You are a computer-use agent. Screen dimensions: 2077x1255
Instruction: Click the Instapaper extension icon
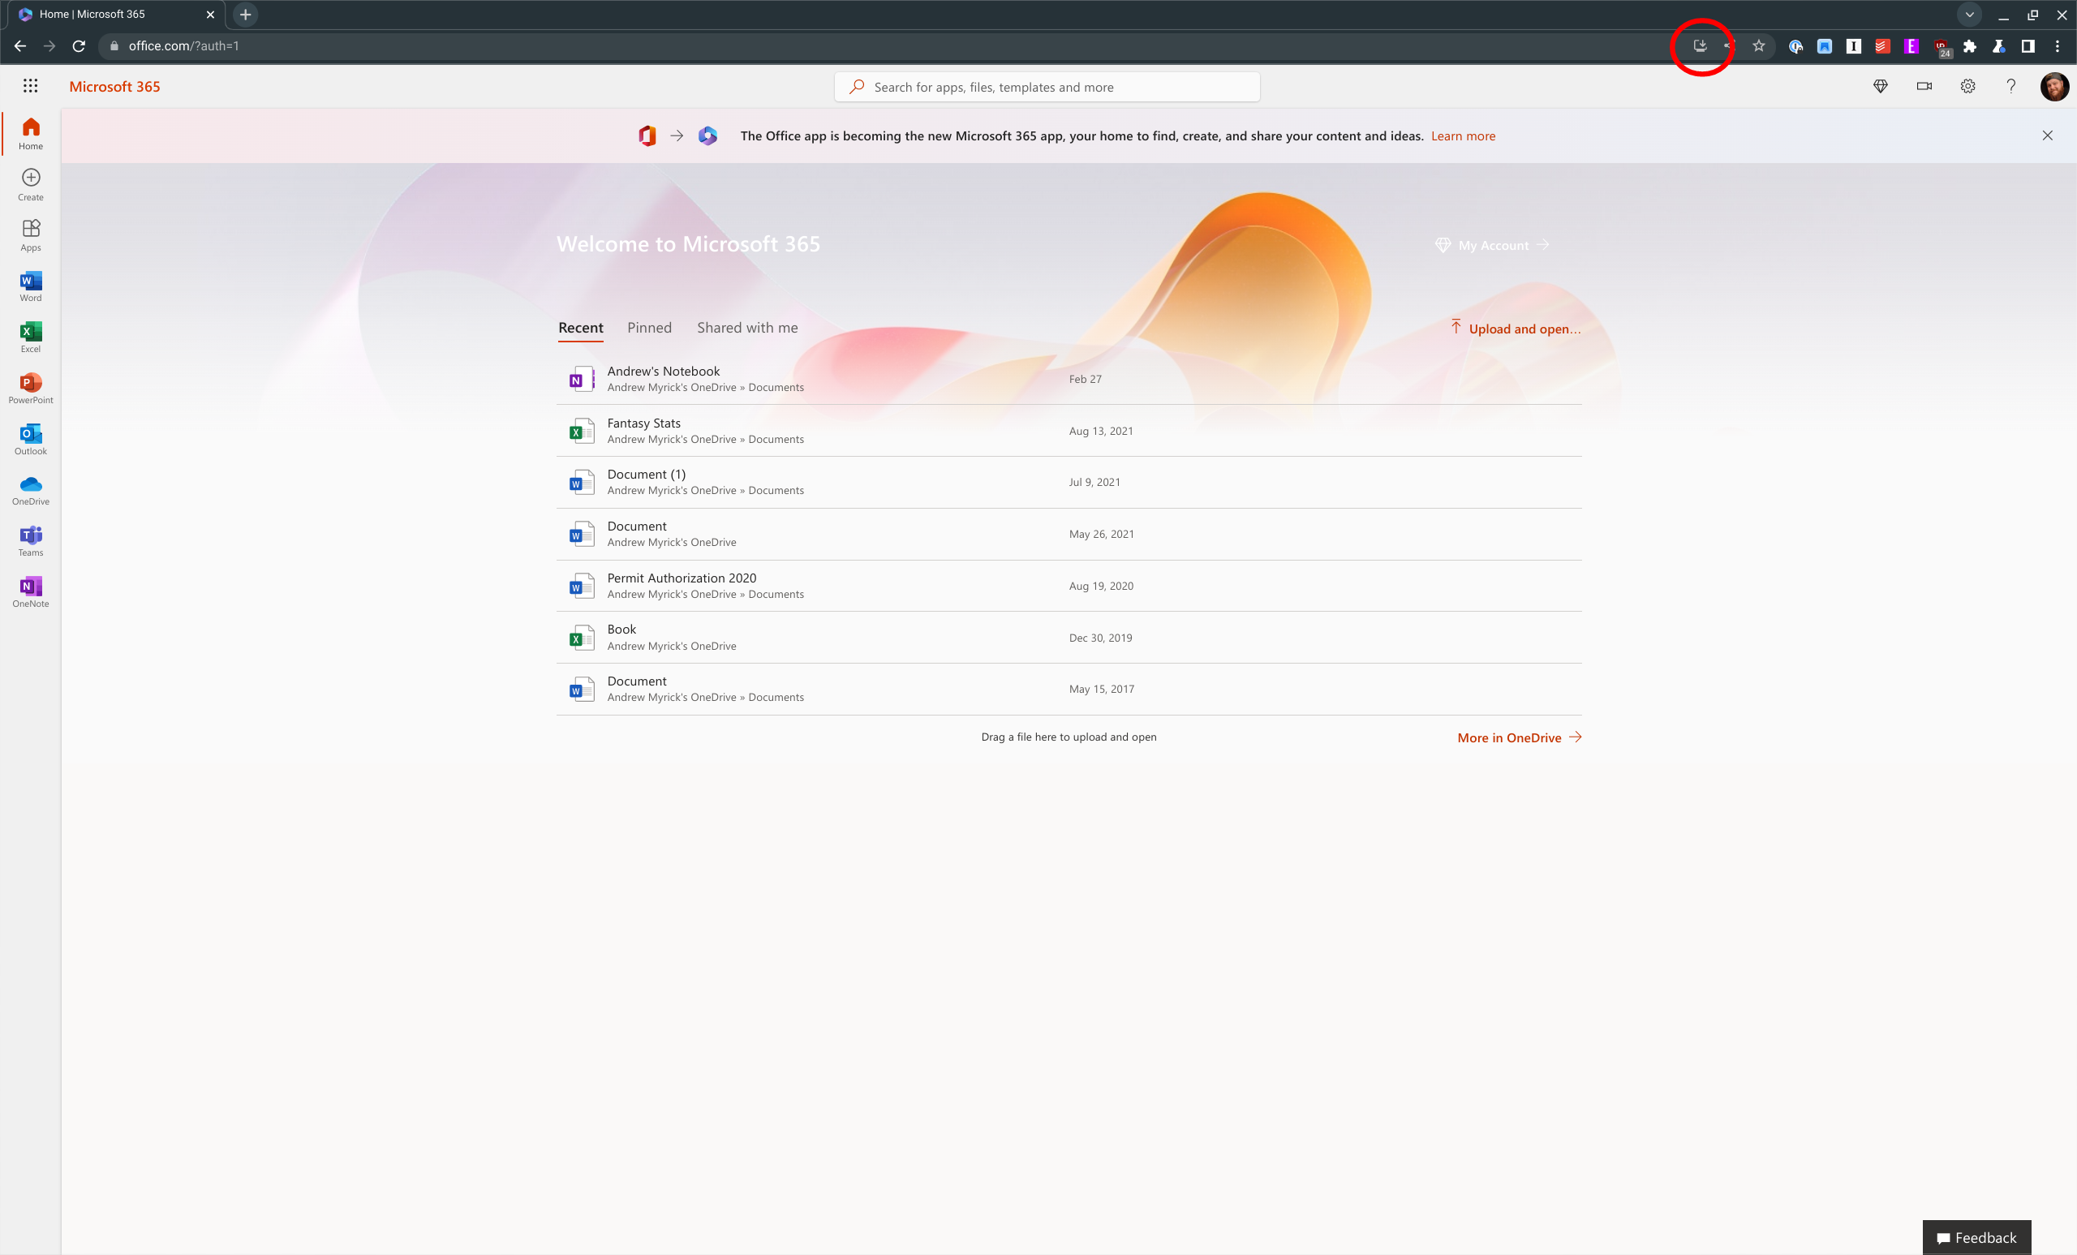(1854, 46)
